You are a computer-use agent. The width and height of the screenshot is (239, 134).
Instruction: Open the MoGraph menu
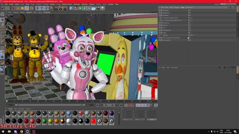(77, 4)
